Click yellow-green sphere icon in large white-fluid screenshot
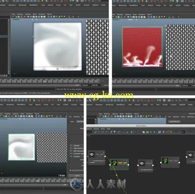 pyautogui.click(x=59, y=17)
